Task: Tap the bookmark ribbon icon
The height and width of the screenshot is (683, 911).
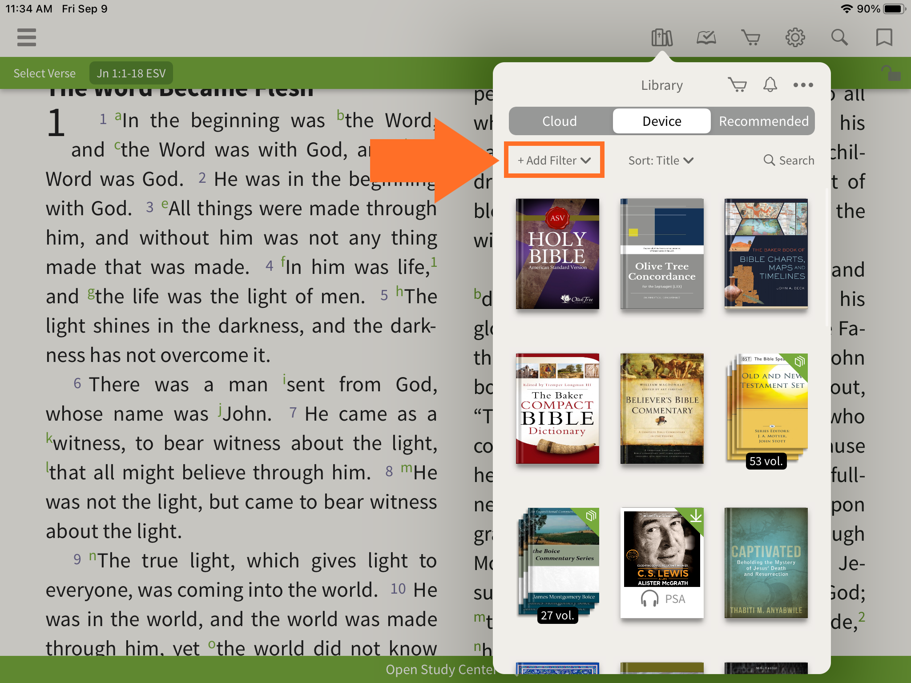Action: click(884, 37)
